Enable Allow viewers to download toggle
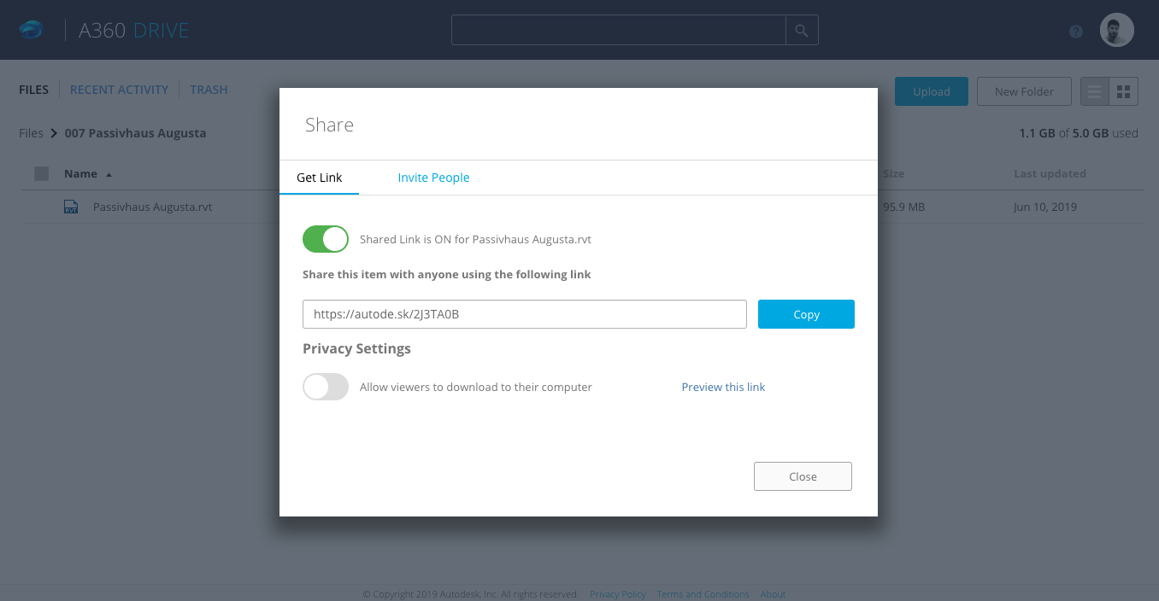This screenshot has height=601, width=1159. (x=326, y=387)
